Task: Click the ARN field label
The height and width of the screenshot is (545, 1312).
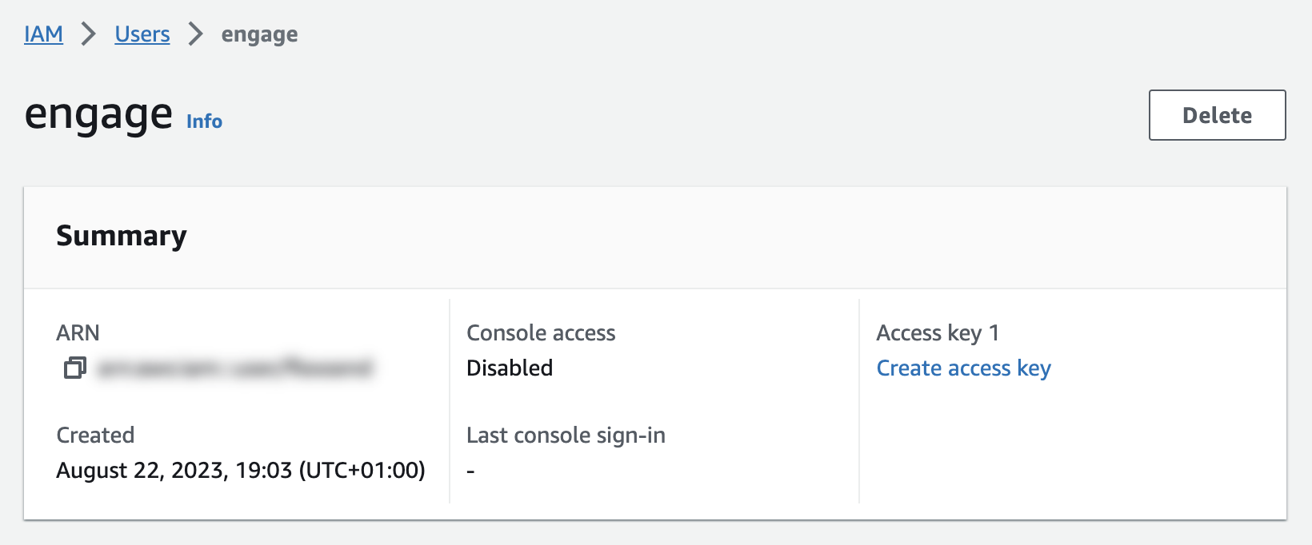Action: click(x=78, y=332)
